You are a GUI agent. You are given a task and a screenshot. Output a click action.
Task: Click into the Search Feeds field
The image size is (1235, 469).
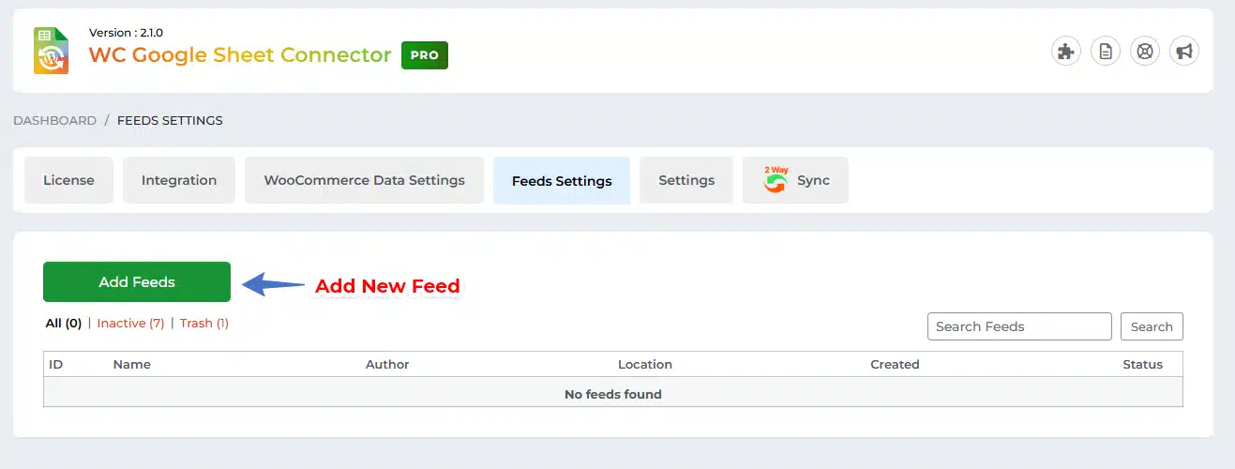1019,326
